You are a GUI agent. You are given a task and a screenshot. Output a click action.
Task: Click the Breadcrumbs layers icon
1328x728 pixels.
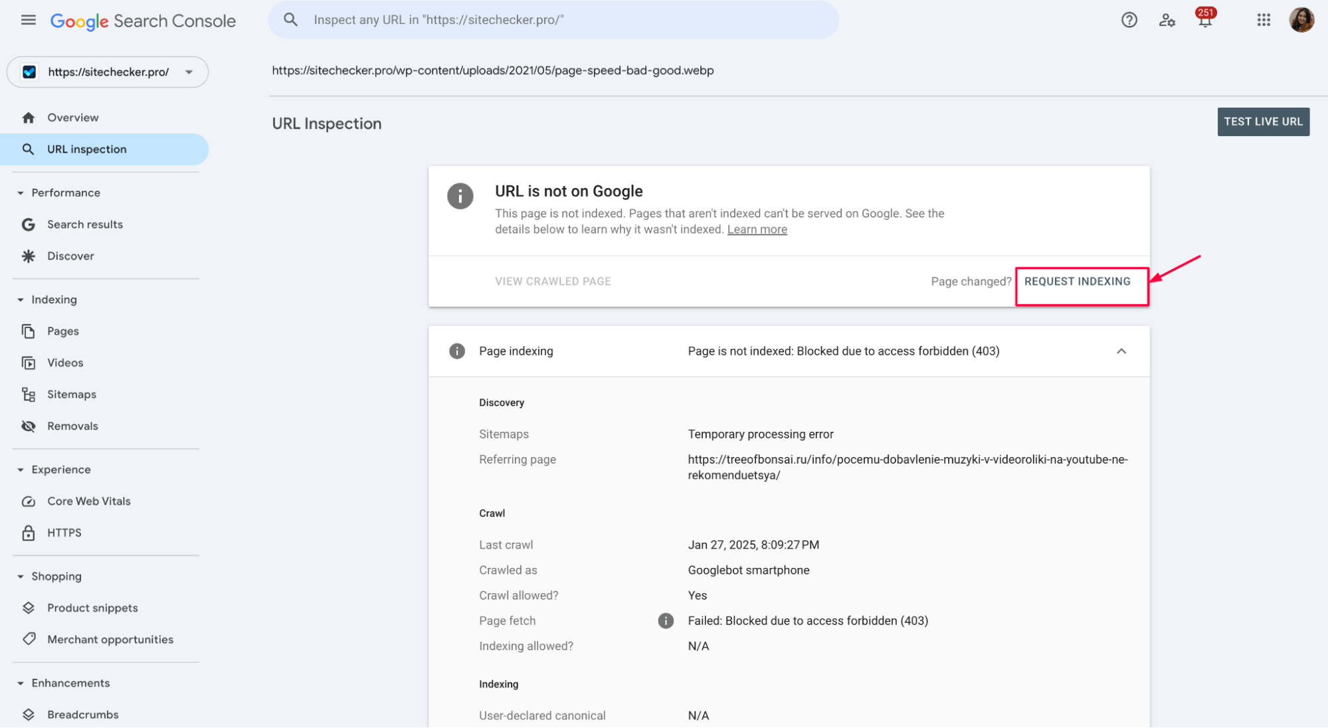pyautogui.click(x=28, y=715)
